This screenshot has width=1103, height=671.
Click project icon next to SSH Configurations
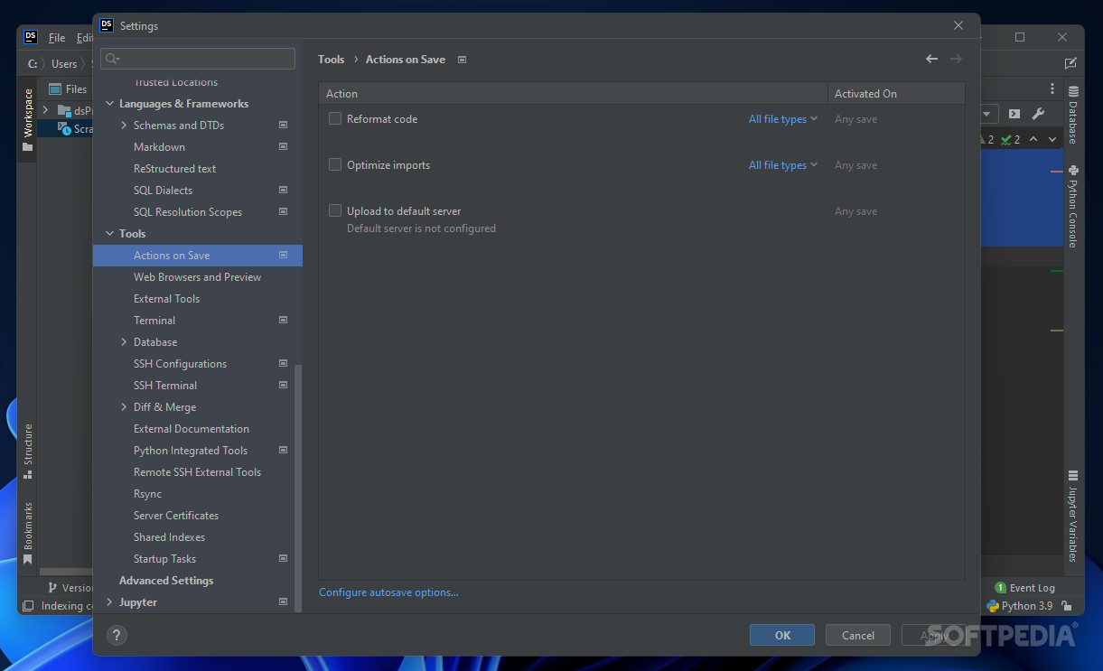[283, 364]
